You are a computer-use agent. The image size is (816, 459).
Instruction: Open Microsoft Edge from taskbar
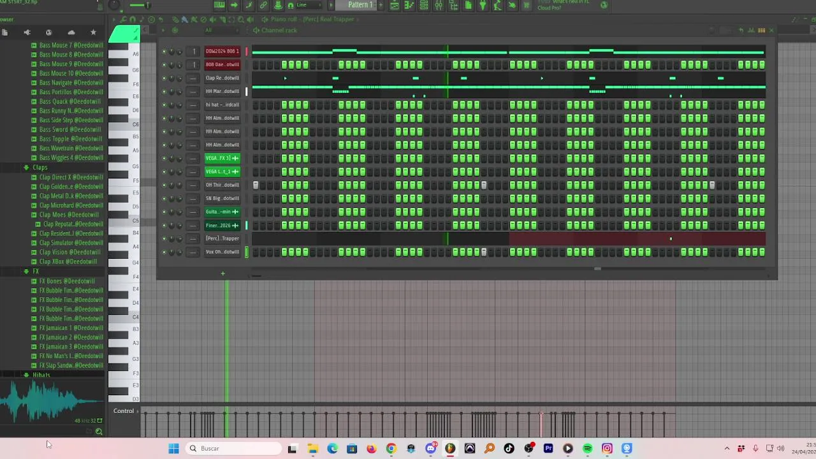(332, 449)
